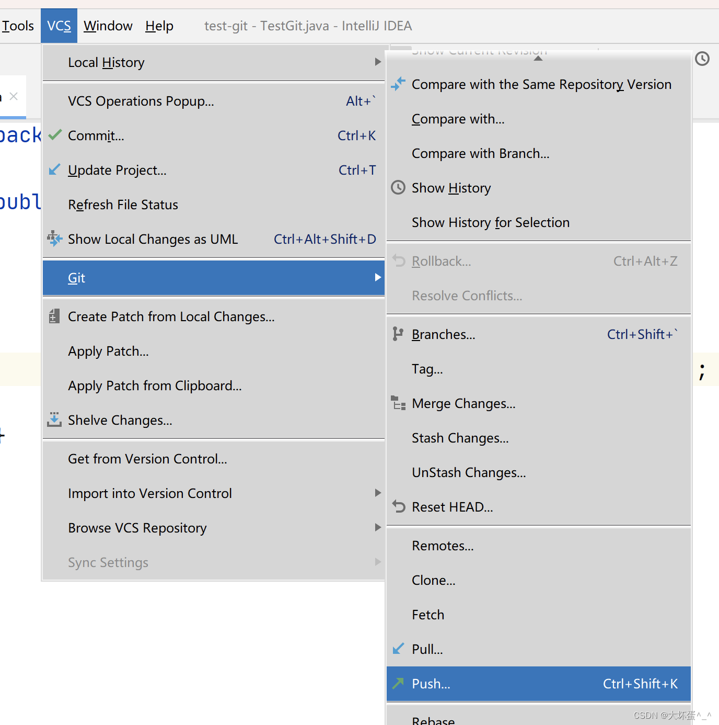Select Shelve Changes... entry
The height and width of the screenshot is (725, 719).
(213, 420)
